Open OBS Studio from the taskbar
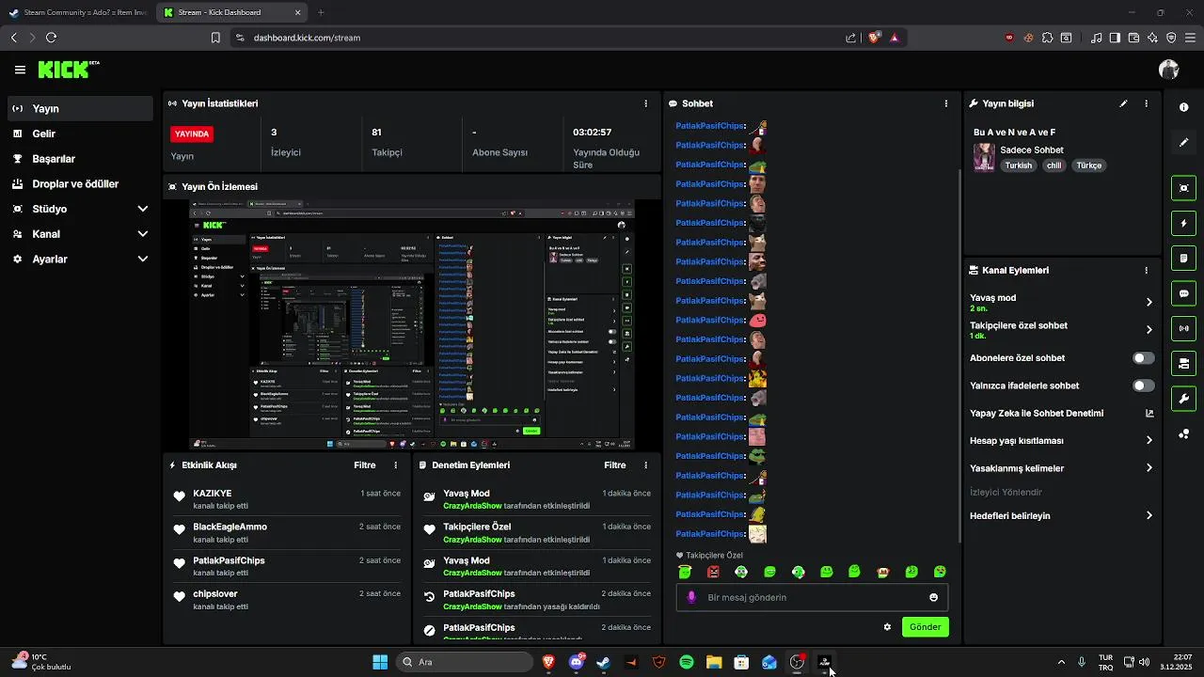 click(797, 662)
